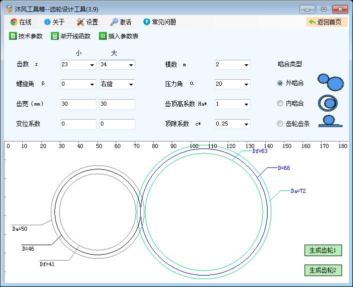Expand the small gear tooth count dropdown
Image resolution: width=353 pixels, height=287 pixels.
click(x=92, y=65)
